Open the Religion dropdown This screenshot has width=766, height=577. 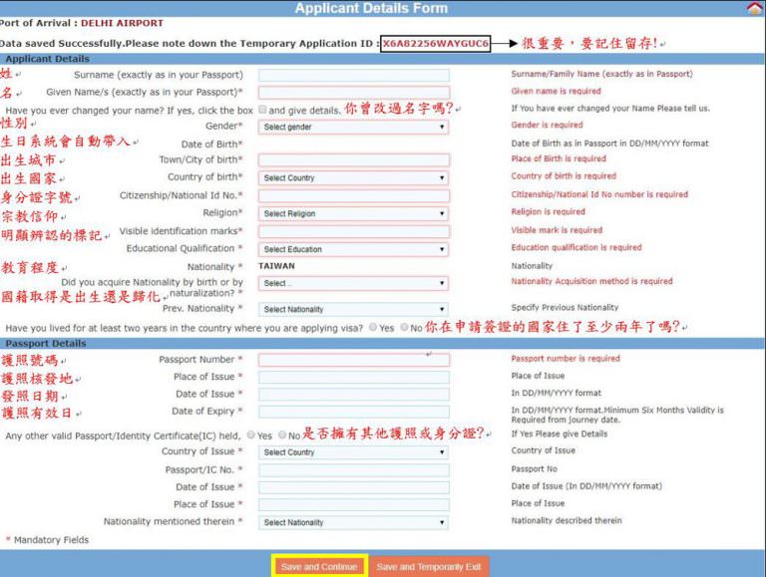tap(353, 213)
